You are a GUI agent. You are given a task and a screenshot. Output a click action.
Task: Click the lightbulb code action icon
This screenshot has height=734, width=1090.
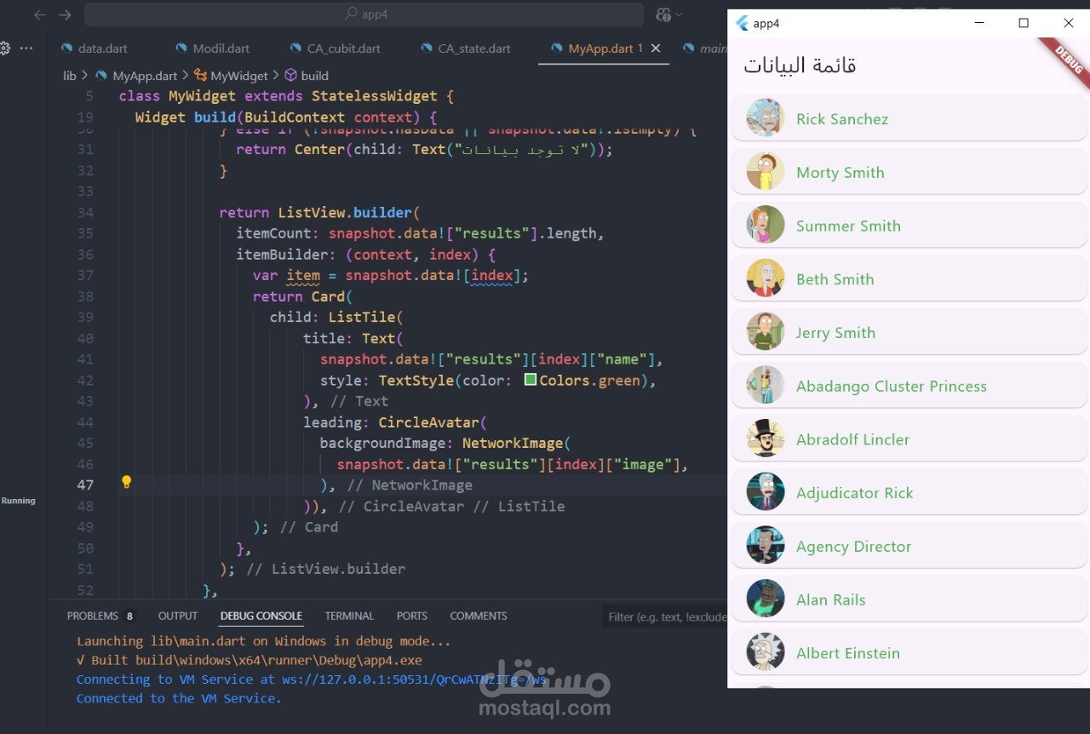(127, 482)
